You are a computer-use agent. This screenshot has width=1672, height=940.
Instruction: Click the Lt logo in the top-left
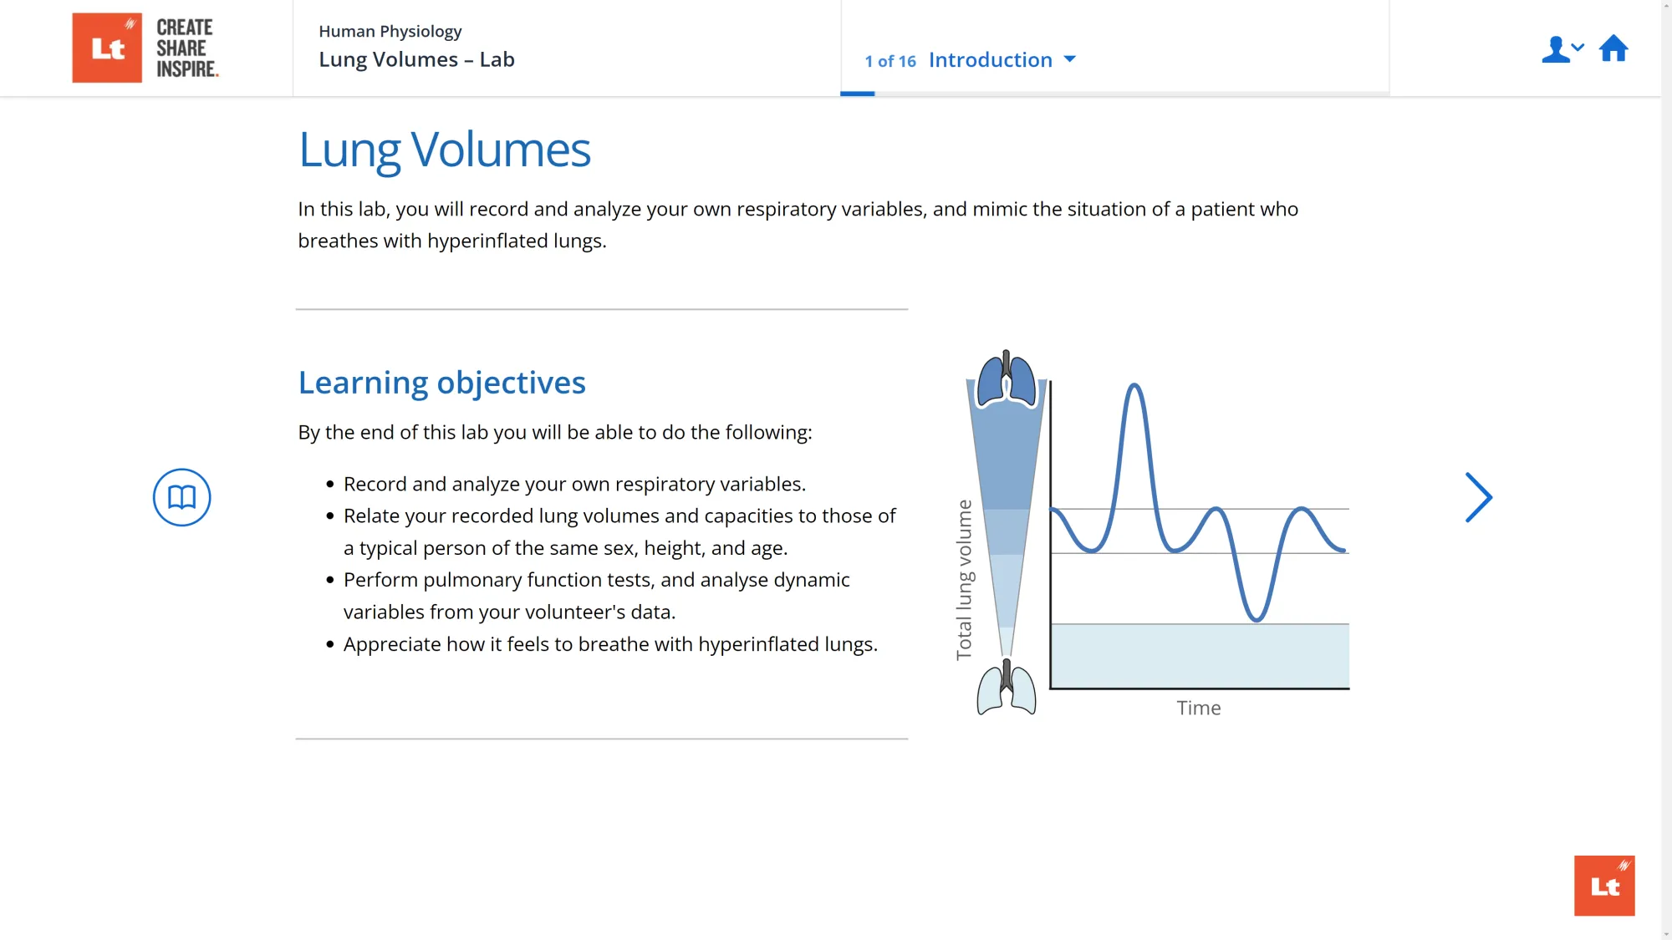pos(107,47)
